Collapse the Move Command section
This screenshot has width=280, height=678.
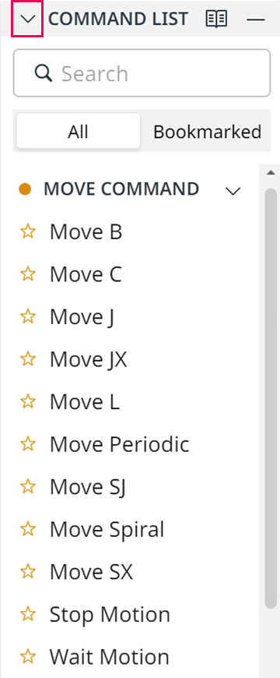click(233, 191)
